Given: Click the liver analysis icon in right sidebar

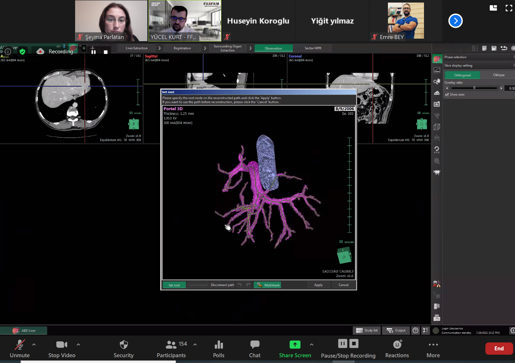Looking at the screenshot, I should tap(437, 59).
